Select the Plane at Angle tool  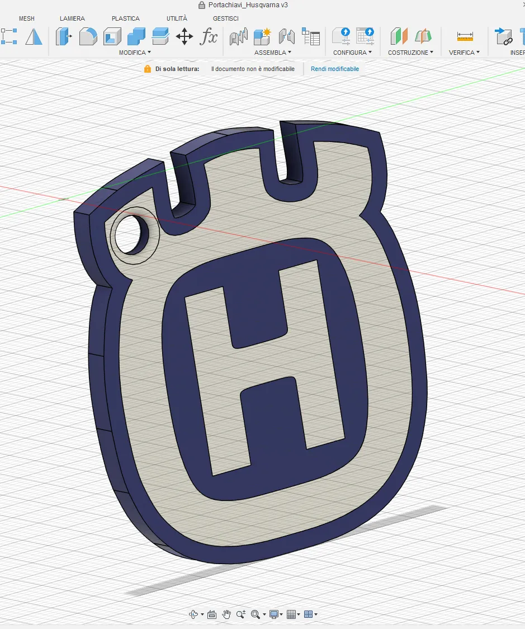point(423,36)
